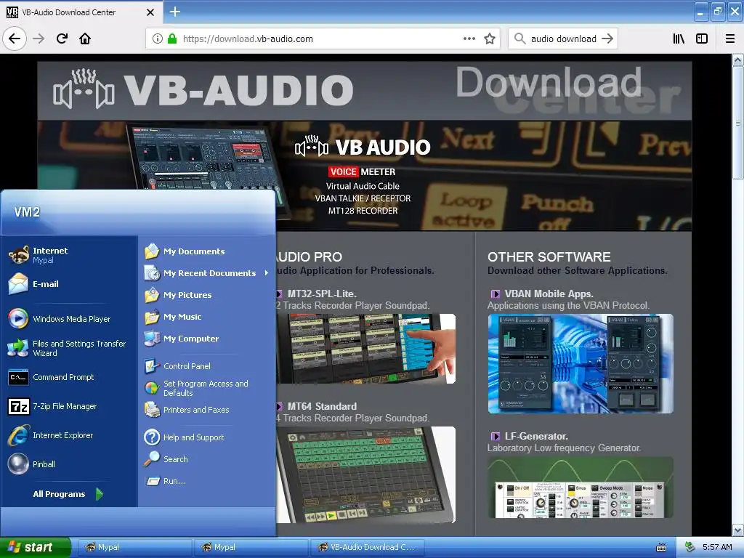Open the Library bookmarks icon
The width and height of the screenshot is (744, 558).
(x=679, y=39)
